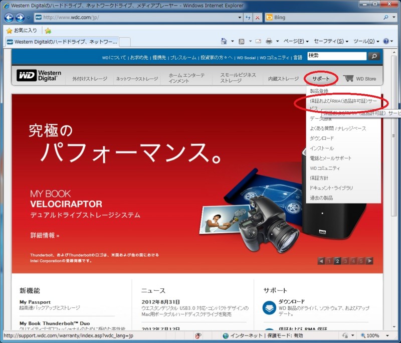Click the Refresh page icon
Viewport: 401px width, 343px height.
(x=248, y=18)
